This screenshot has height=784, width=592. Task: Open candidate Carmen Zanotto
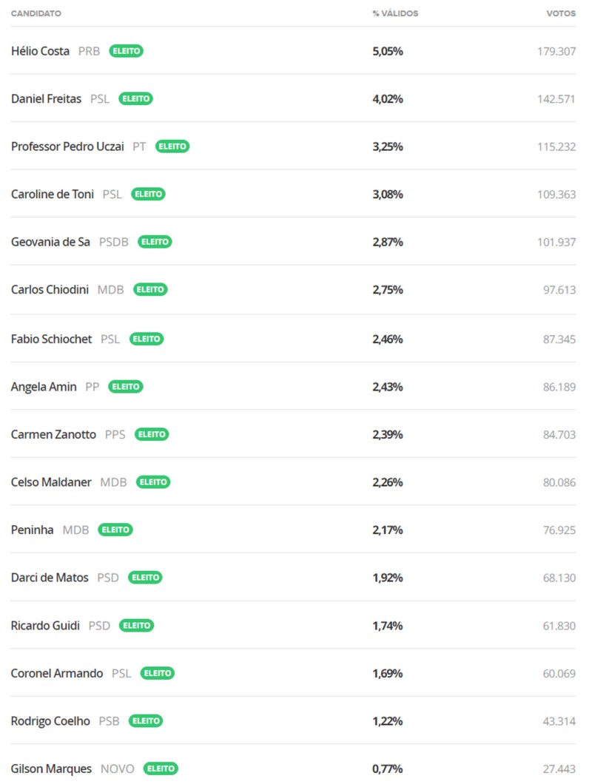(x=53, y=434)
